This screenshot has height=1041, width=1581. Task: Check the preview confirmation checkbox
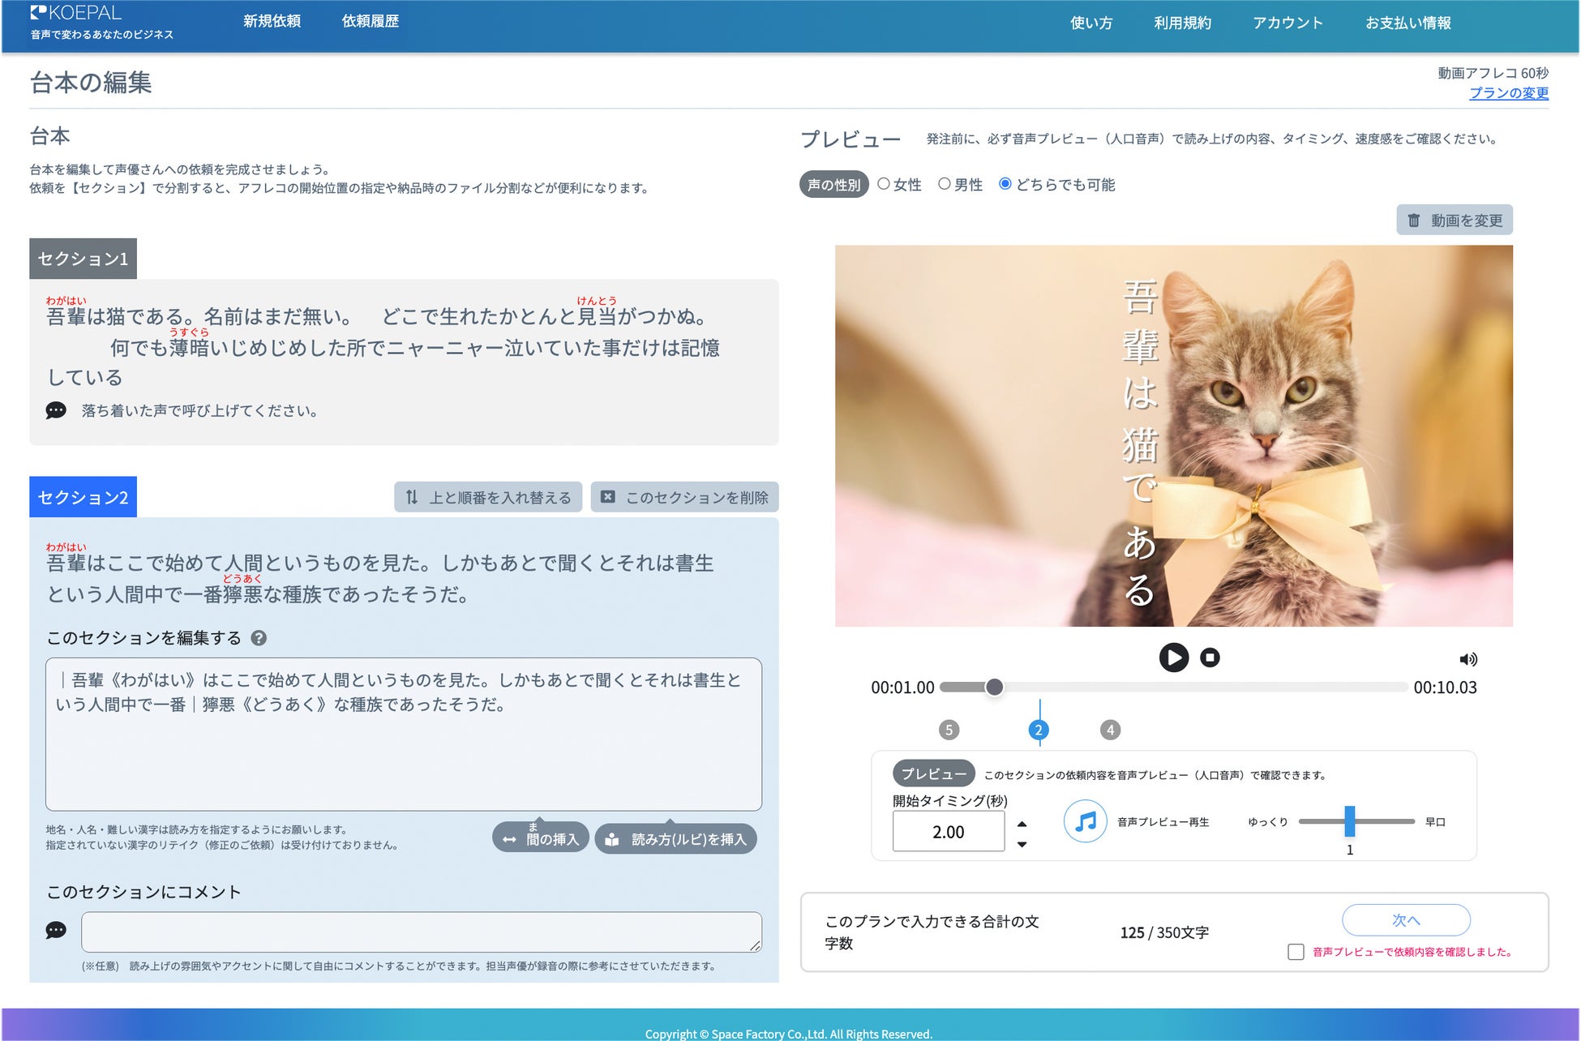[x=1296, y=952]
